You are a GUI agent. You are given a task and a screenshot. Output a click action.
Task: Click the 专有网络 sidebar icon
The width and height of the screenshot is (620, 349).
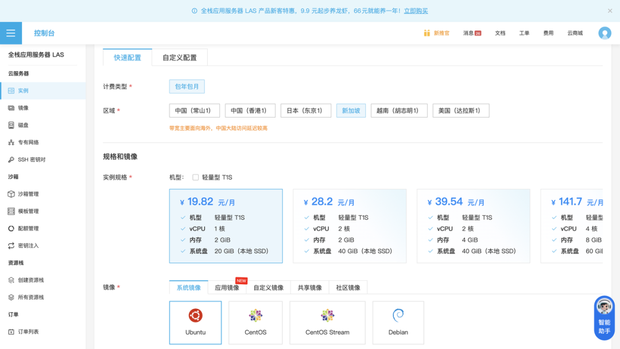[11, 142]
